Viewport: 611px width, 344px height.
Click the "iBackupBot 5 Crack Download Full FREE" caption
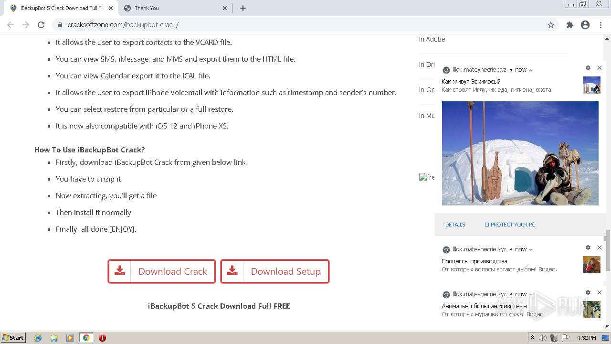pyautogui.click(x=219, y=306)
